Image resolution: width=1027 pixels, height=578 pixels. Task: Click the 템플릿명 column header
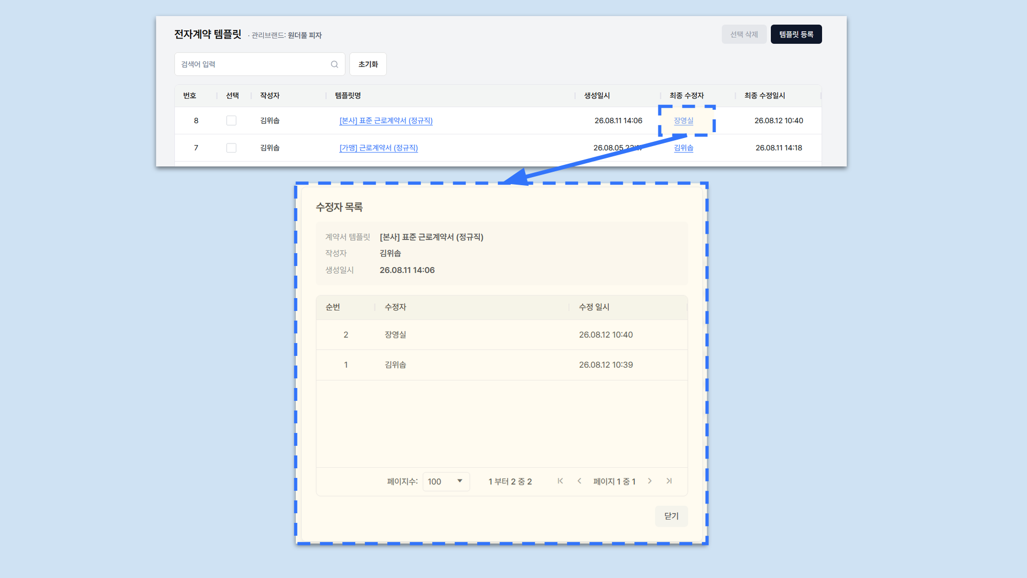(x=348, y=95)
